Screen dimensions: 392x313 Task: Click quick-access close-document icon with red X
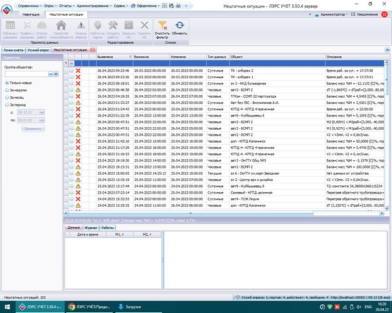click(x=164, y=6)
